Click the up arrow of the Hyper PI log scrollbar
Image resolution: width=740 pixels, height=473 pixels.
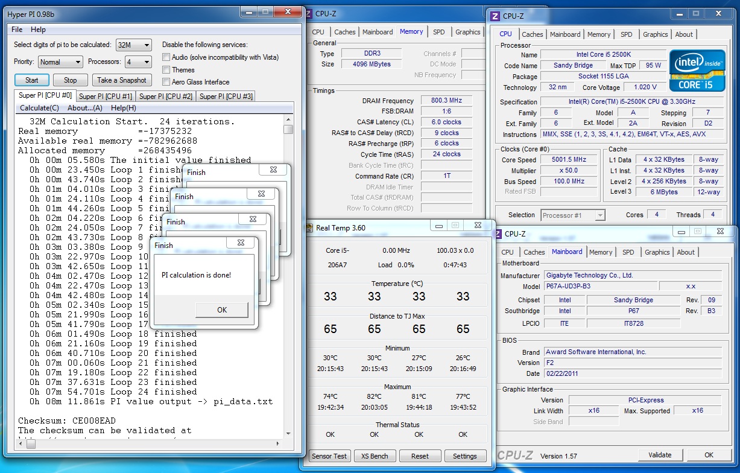[288, 120]
